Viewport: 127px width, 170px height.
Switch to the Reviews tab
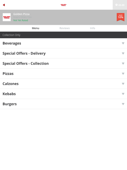point(65,28)
